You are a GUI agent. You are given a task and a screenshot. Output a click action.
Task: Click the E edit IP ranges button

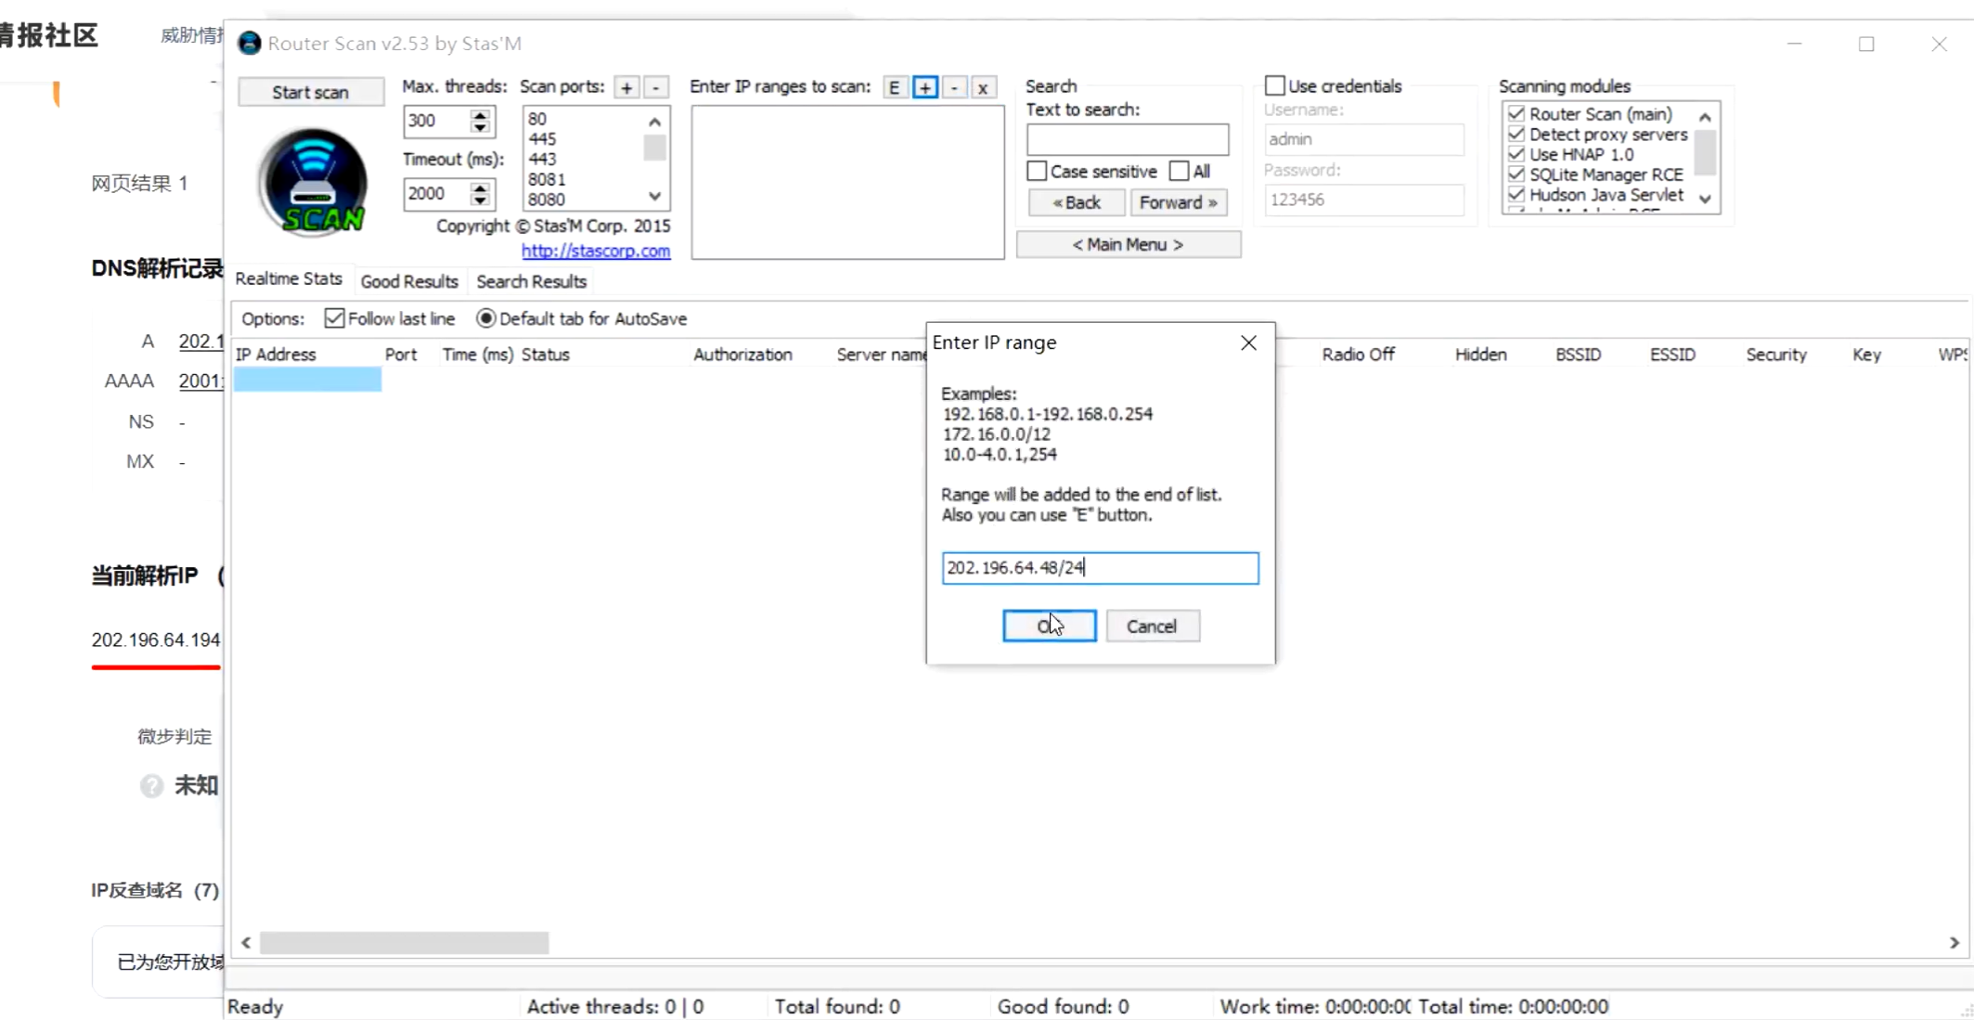click(x=894, y=87)
